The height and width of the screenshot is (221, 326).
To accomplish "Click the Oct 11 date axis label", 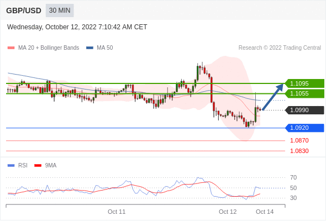I will (117, 212).
